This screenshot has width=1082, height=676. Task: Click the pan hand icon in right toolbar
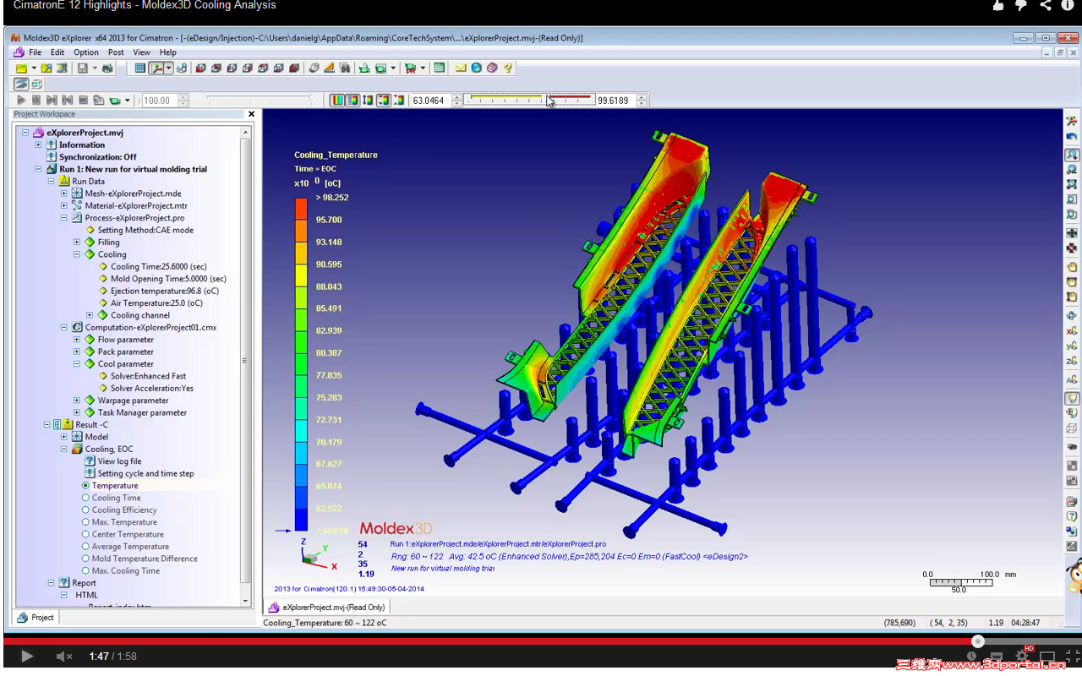(1072, 267)
